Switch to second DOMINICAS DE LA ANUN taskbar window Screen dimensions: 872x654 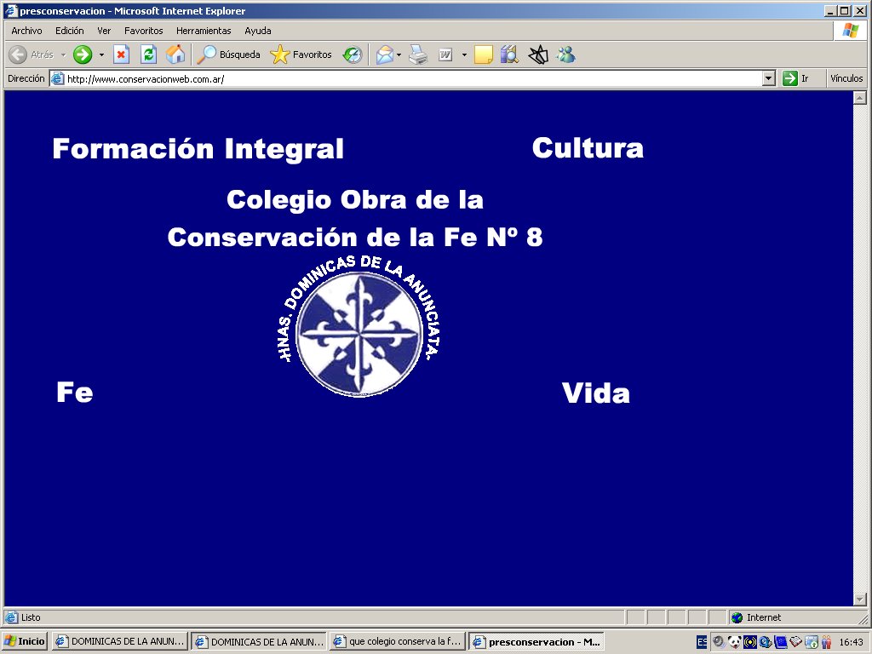coord(259,641)
